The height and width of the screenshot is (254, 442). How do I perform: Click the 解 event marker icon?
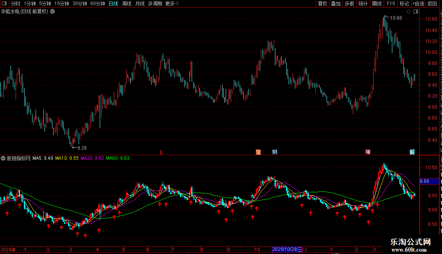tap(412, 152)
